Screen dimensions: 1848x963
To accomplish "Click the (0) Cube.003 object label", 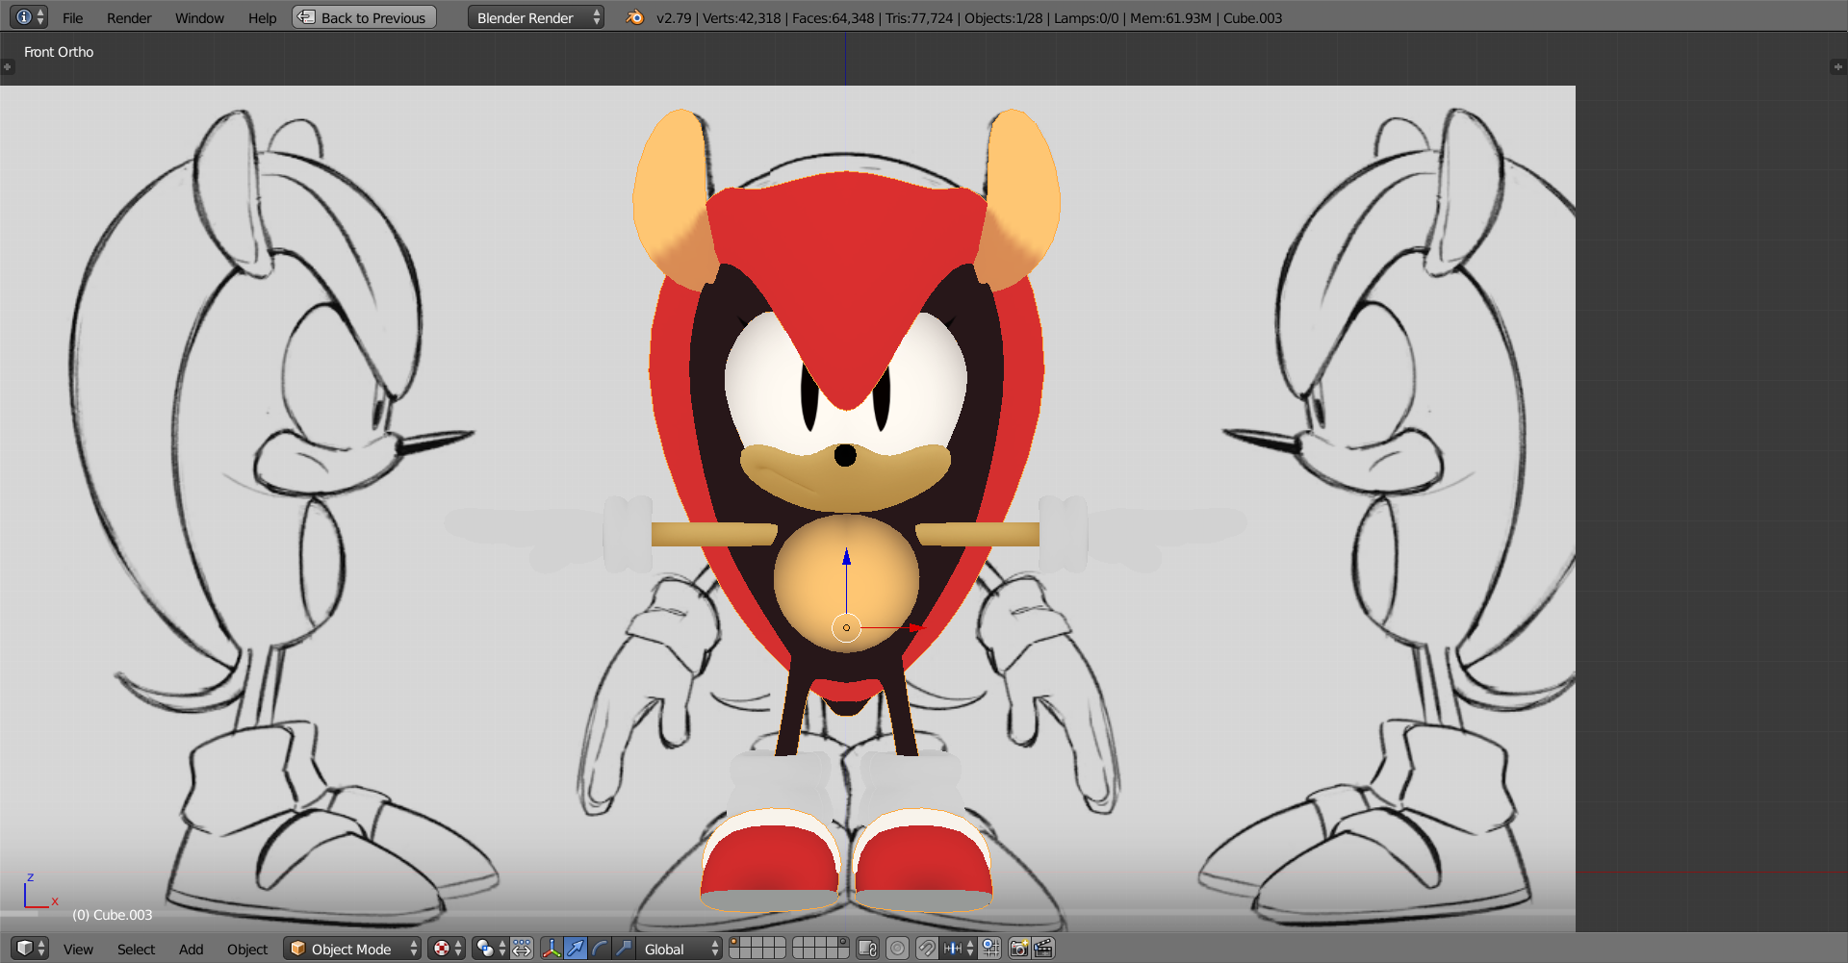I will pyautogui.click(x=113, y=915).
